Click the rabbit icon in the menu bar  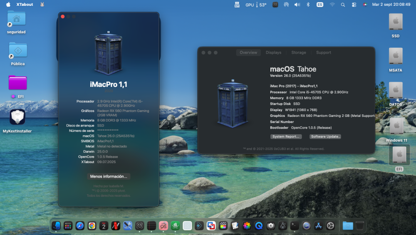(x=42, y=5)
